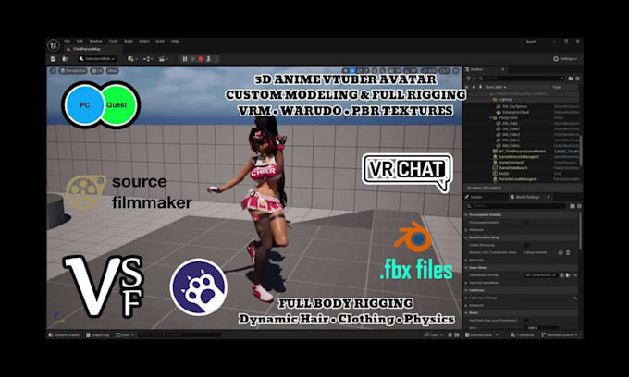Open the World Settings panel gear icon
The width and height of the screenshot is (629, 377).
(x=579, y=206)
